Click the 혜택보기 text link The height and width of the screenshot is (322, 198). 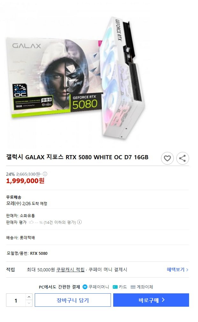pyautogui.click(x=175, y=270)
